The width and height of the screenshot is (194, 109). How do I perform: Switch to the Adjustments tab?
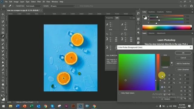point(161,33)
